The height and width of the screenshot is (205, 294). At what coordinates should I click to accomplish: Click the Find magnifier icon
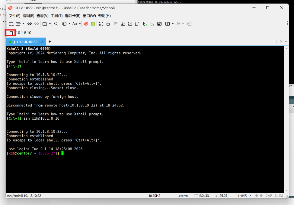coord(56,24)
